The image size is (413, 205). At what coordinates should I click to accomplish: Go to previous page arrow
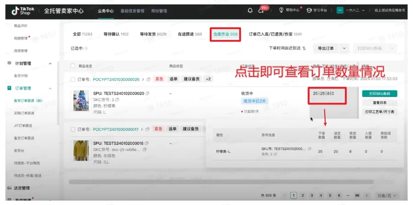click(284, 196)
